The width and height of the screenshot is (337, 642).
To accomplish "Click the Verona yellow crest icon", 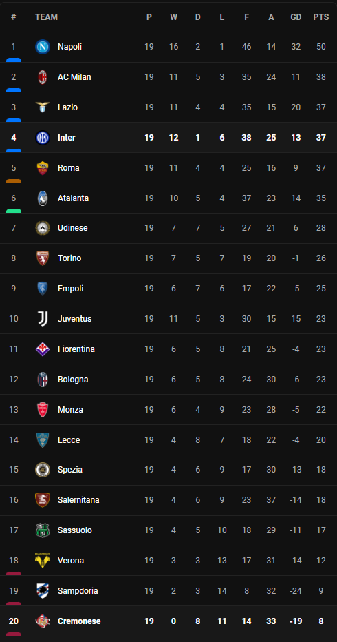I will tap(43, 561).
